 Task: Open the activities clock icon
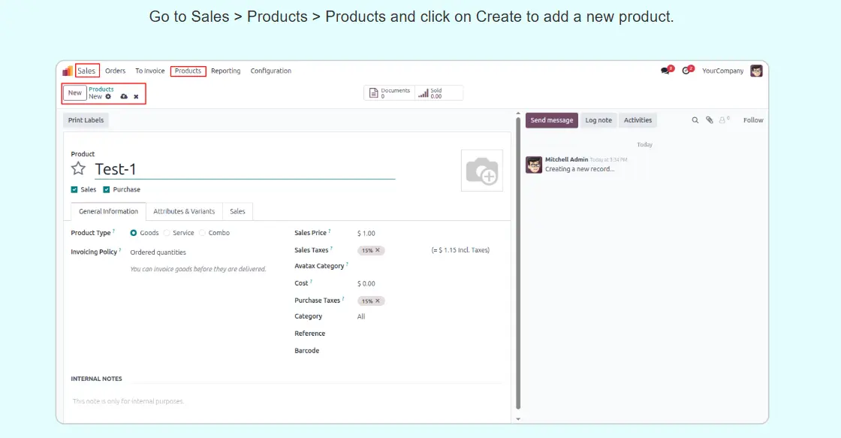[686, 71]
